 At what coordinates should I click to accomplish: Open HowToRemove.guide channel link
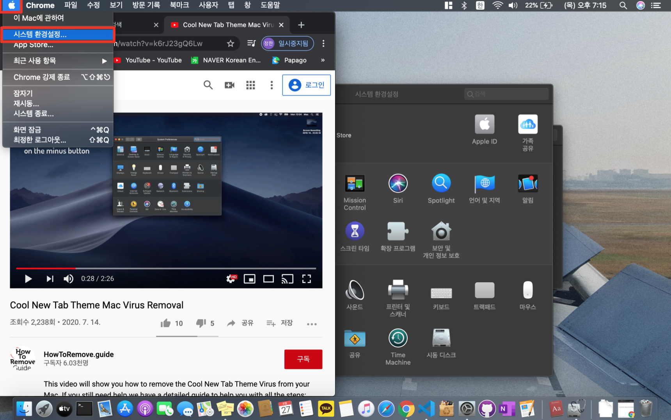(79, 354)
